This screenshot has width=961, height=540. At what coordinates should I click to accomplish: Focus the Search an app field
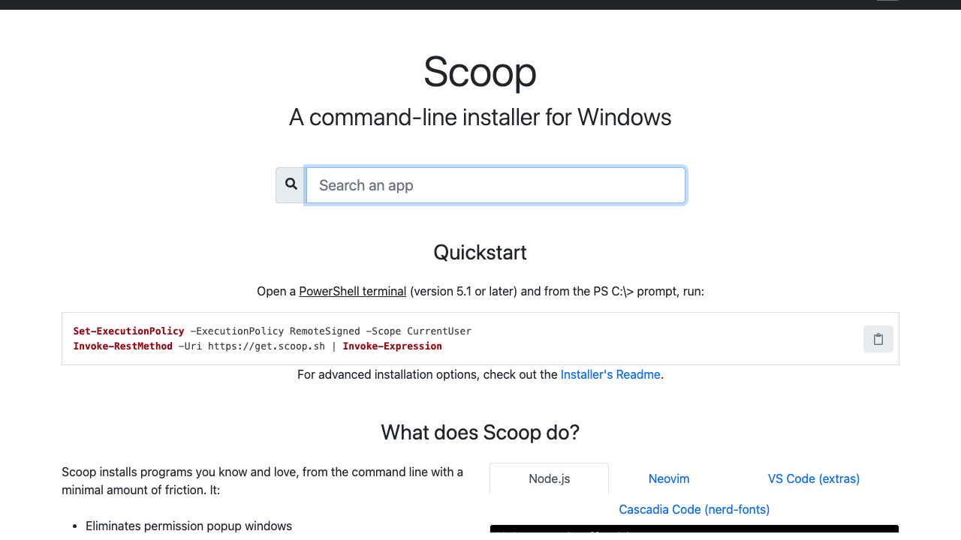(x=496, y=185)
